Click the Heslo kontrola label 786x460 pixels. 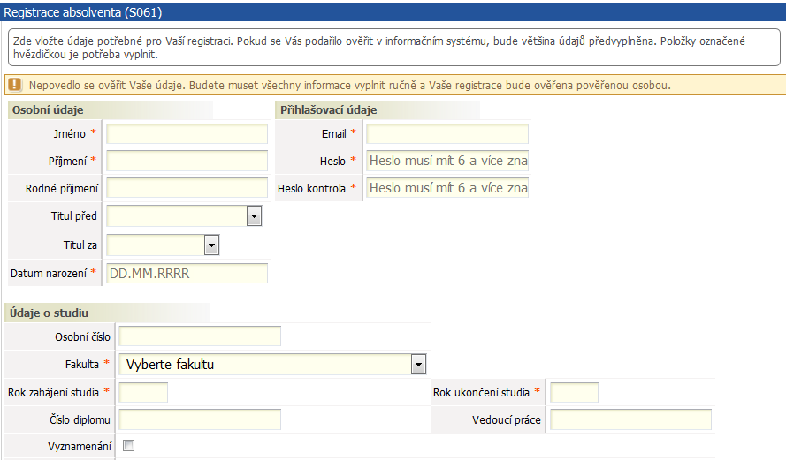(x=311, y=189)
